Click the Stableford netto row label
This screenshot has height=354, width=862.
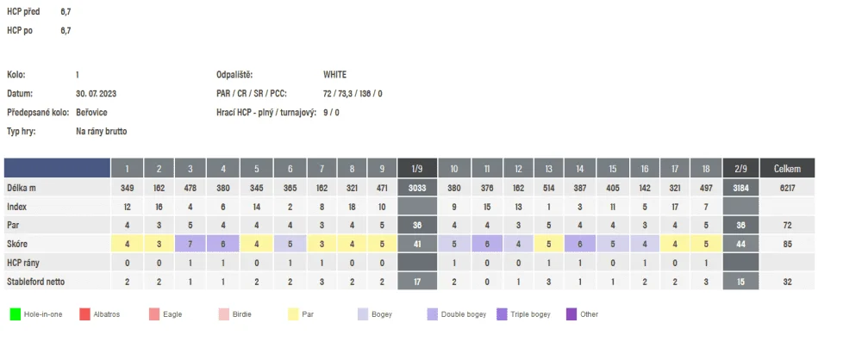(x=35, y=282)
